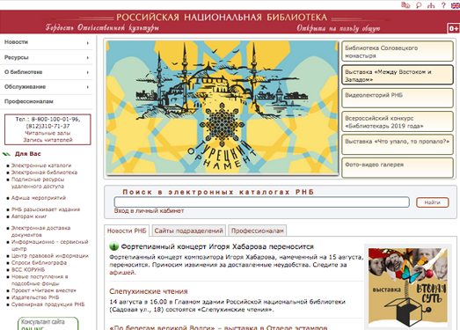The image size is (460, 330).
Task: Select Фото-видео галерея banner item
Action: pyautogui.click(x=398, y=168)
